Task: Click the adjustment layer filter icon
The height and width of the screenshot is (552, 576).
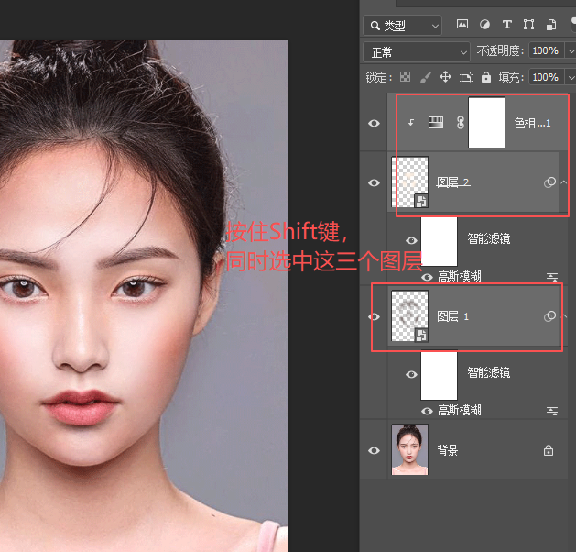Action: (x=484, y=24)
